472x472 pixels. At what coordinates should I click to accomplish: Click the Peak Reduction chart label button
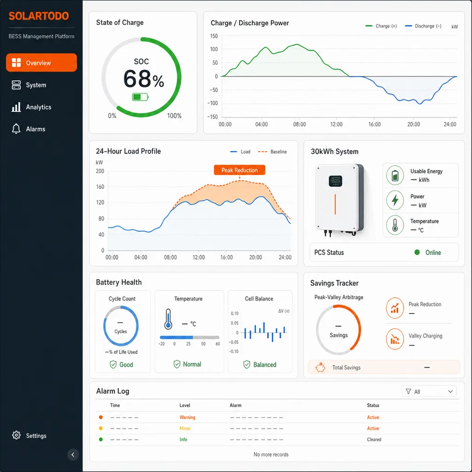[239, 170]
